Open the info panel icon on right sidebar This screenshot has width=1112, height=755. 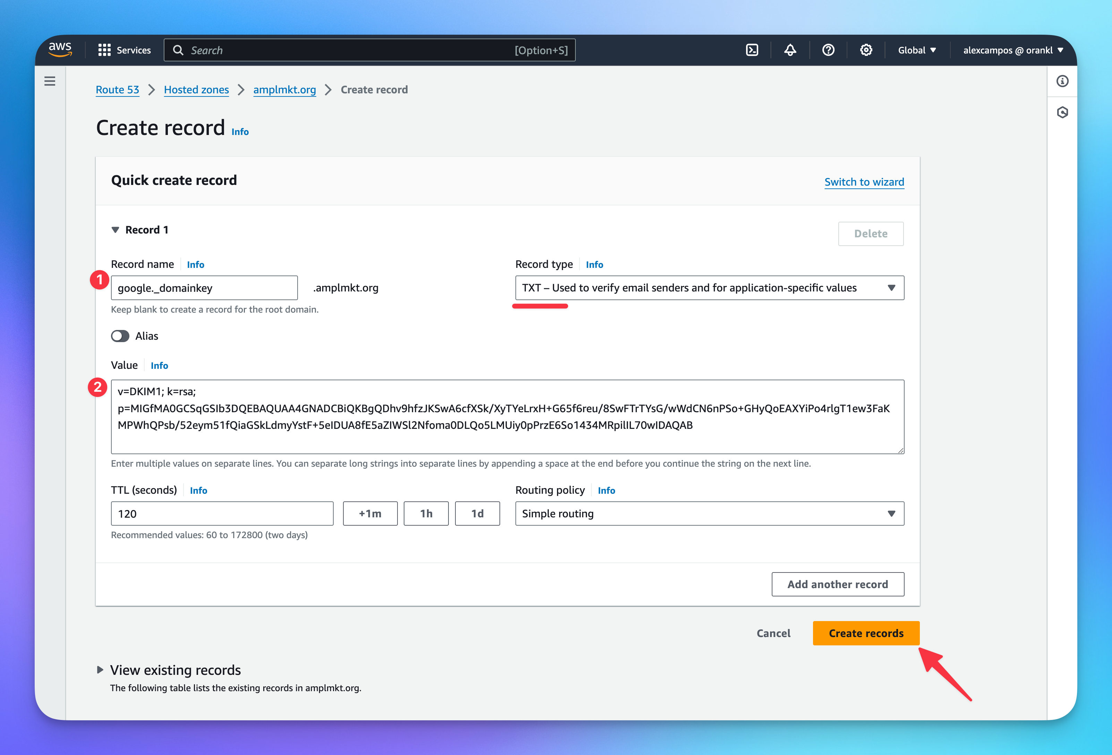coord(1062,81)
